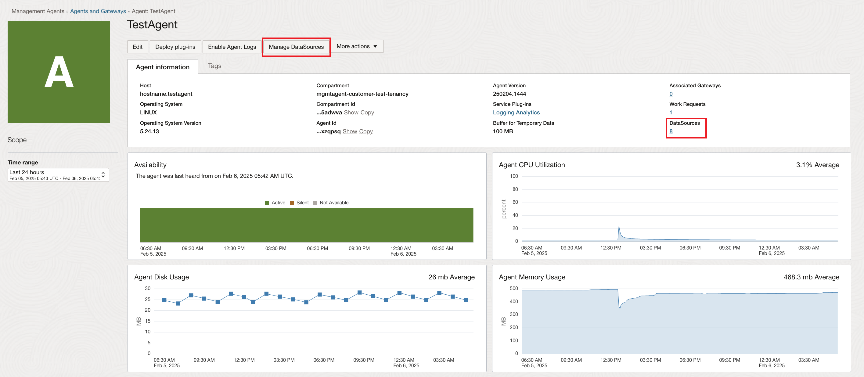Click the Enable Agent Logs button
Screen dimensions: 864x377
tap(232, 46)
